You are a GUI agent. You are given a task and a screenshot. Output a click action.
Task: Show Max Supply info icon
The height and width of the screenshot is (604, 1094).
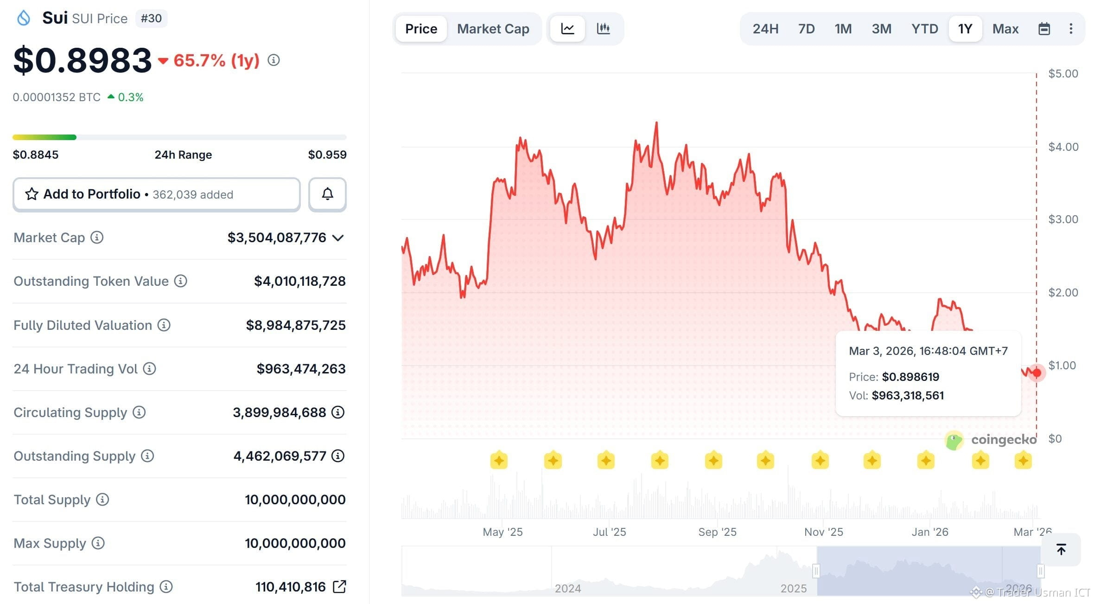point(98,543)
